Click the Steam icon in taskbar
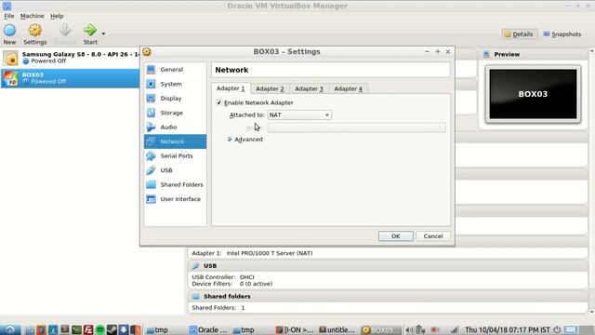This screenshot has width=595, height=335. click(x=112, y=329)
